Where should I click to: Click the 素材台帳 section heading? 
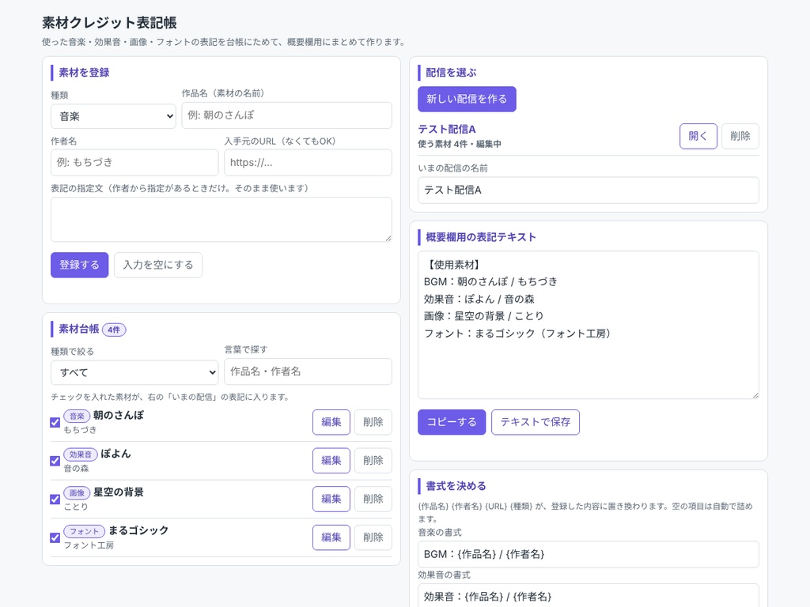point(78,330)
